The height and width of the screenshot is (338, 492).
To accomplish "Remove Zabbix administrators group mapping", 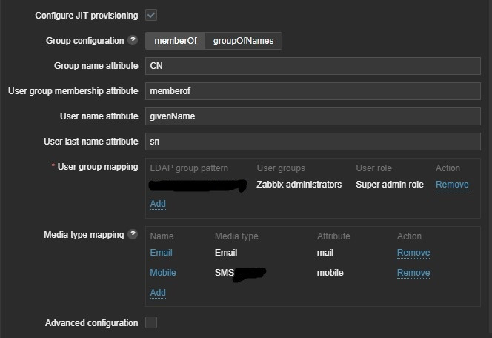I will click(451, 185).
